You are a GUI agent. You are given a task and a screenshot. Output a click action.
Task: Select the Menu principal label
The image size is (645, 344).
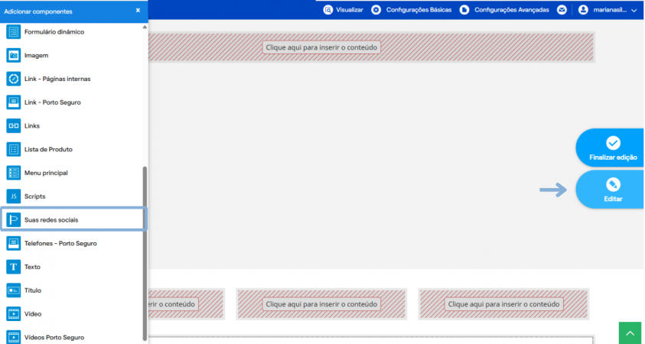(x=46, y=173)
